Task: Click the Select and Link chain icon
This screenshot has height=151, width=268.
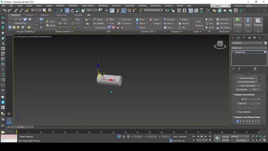Action: 16,10
